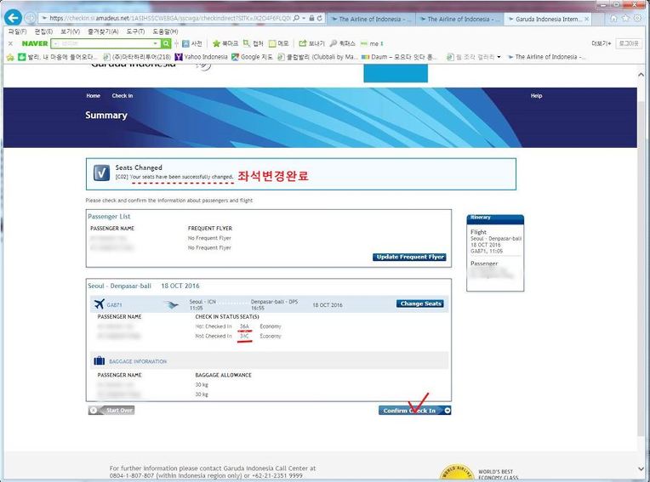Expand the address bar dropdown arrow
This screenshot has width=650, height=482.
[x=304, y=18]
